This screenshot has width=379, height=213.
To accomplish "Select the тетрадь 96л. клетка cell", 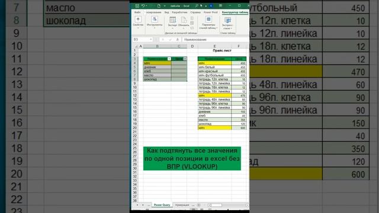I will 214,104.
